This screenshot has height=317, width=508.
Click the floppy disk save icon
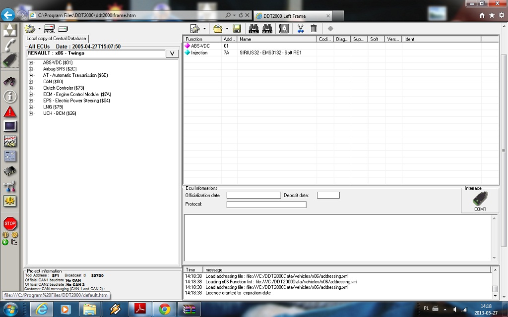pos(237,29)
